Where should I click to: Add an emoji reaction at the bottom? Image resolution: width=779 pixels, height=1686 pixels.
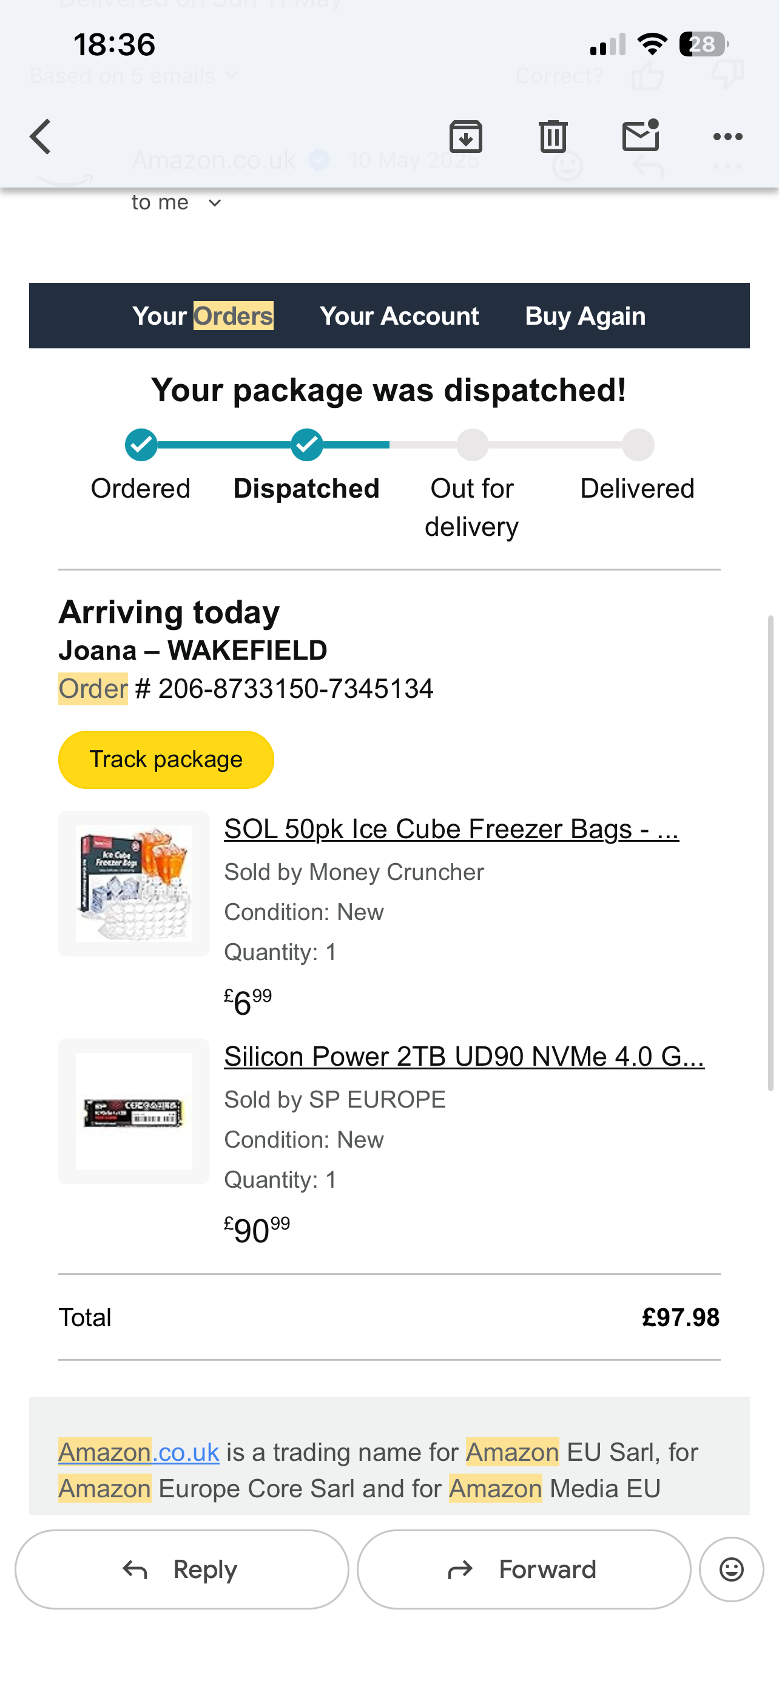(x=730, y=1569)
